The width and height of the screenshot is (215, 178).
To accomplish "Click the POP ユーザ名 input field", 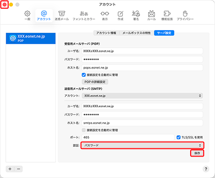I will pyautogui.click(x=142, y=51).
